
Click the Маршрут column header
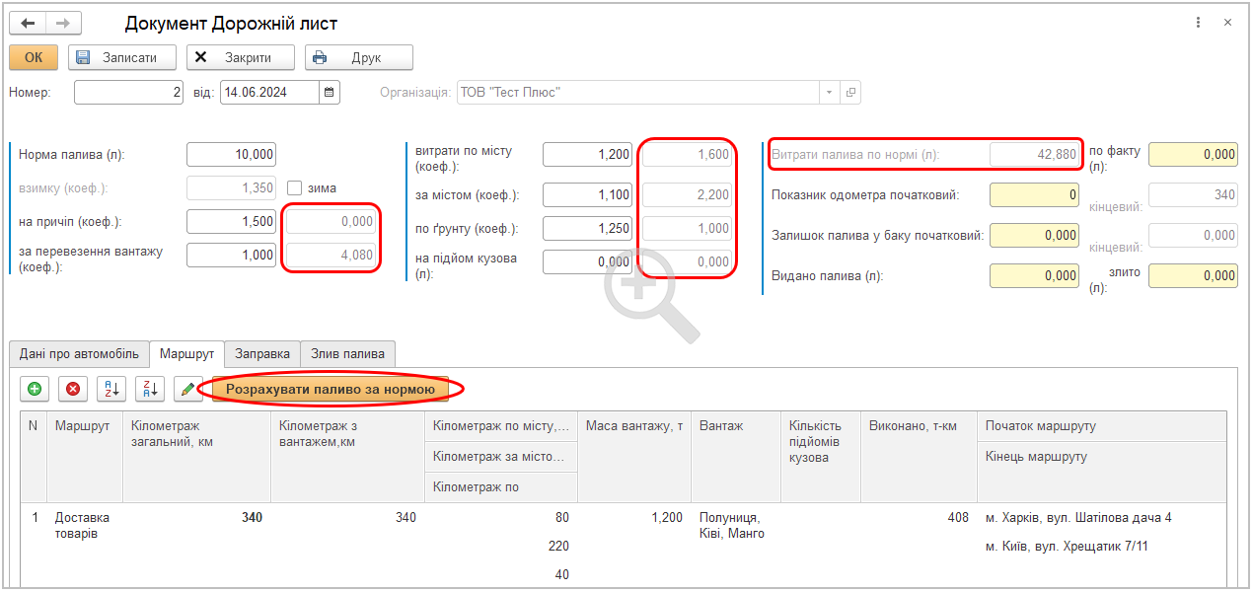pyautogui.click(x=84, y=457)
